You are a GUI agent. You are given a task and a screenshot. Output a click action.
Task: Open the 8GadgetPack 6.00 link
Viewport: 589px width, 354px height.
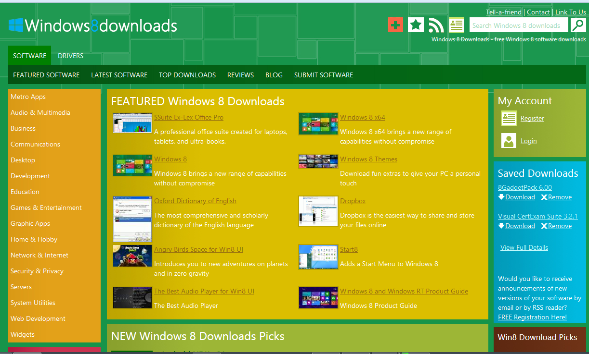[x=525, y=187]
